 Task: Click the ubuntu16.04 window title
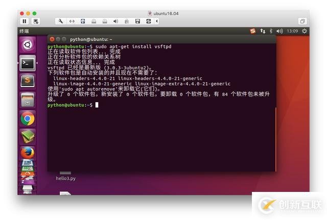(166, 14)
